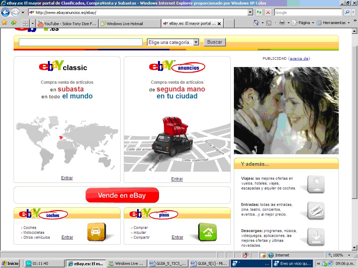The height and width of the screenshot is (268, 358).
Task: Stop loading with the red X icon
Action: [268, 12]
